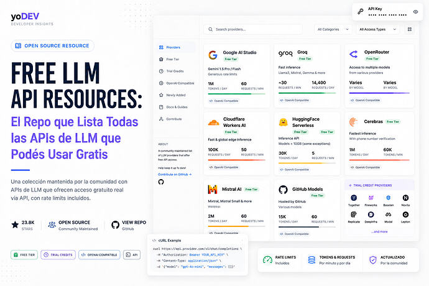Click the Google AI Studio logo
Image resolution: width=429 pixels, height=286 pixels.
[213, 55]
